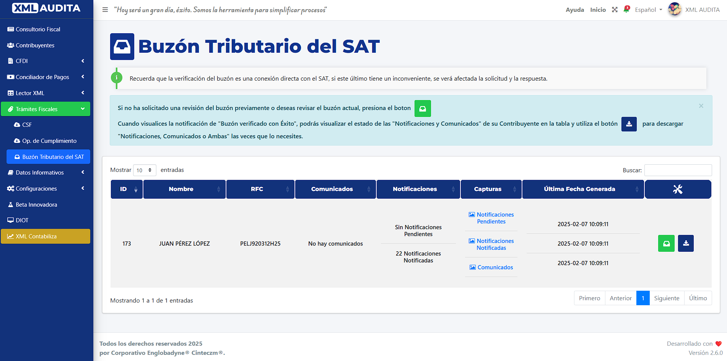Viewport: 727px width, 361px height.
Task: Click Contribuyentes users icon in sidebar
Action: pos(11,45)
